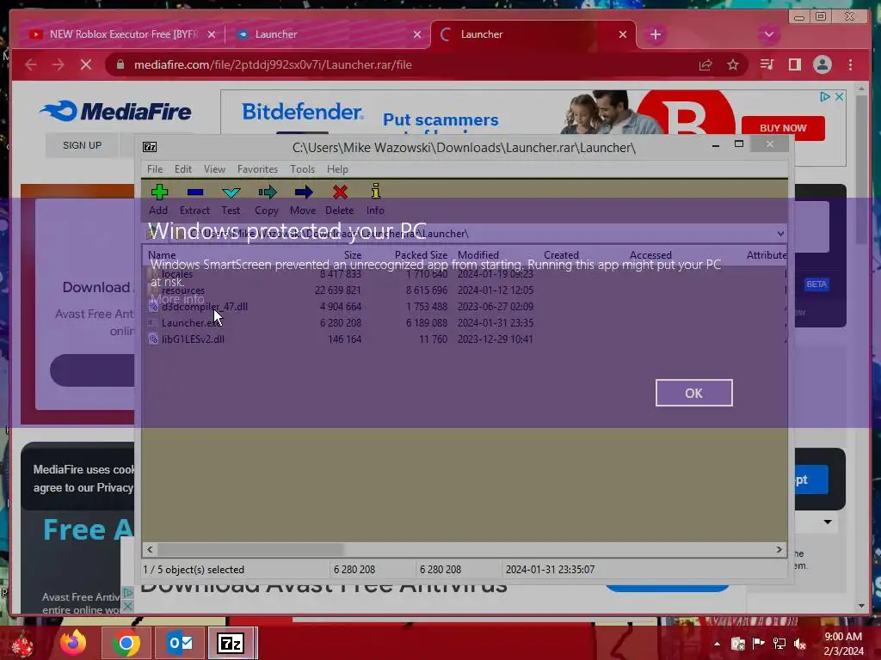Click the share page icon in address bar
881x660 pixels.
pos(705,64)
